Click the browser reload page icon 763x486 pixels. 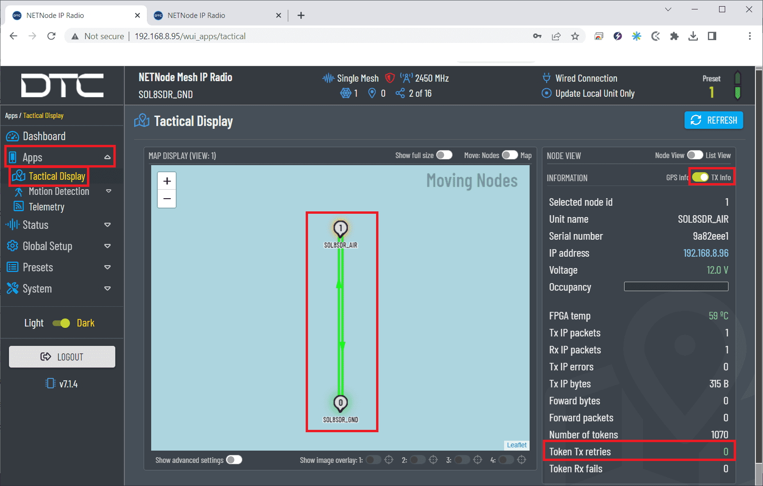click(x=51, y=36)
